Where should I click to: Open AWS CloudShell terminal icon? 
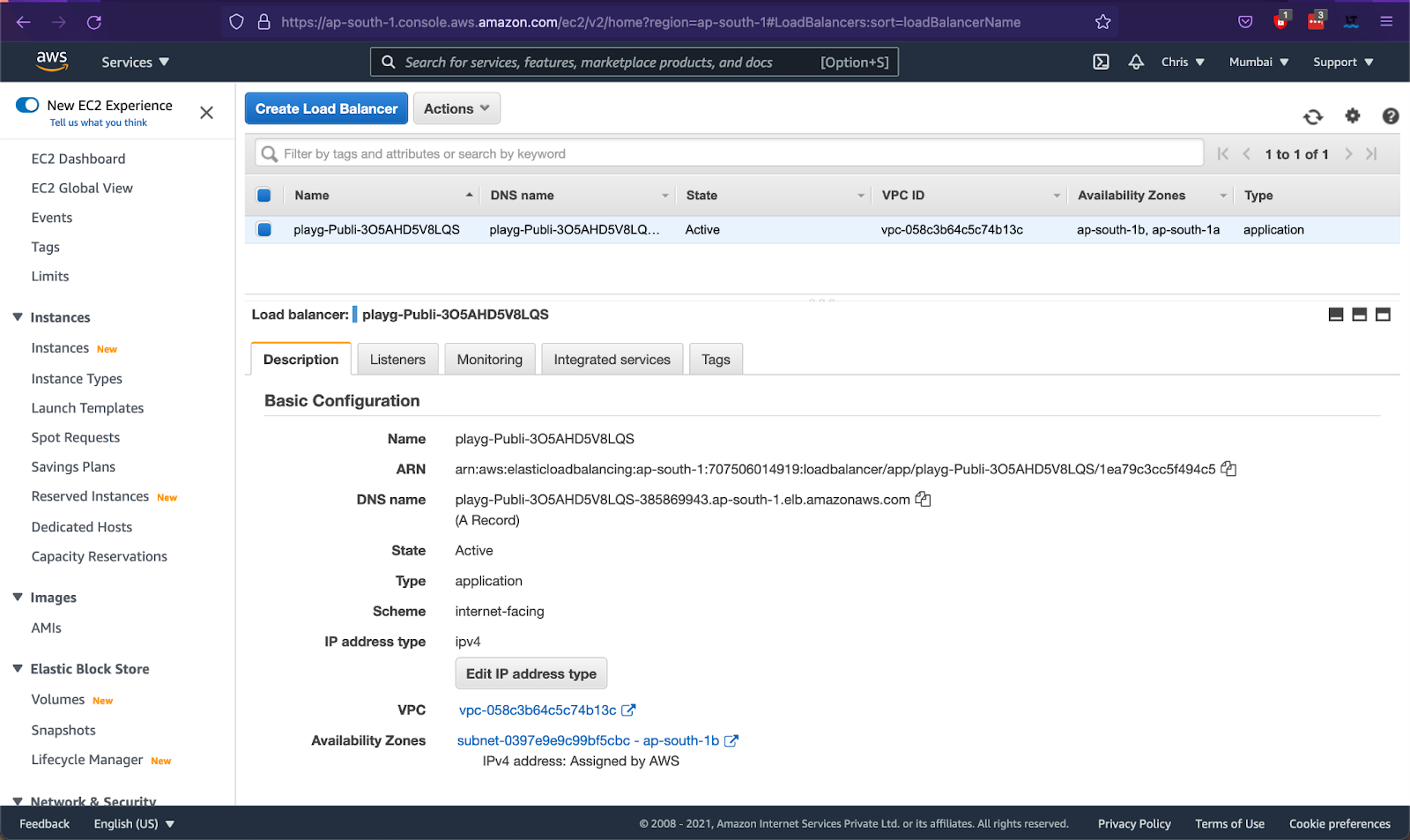(x=1101, y=62)
